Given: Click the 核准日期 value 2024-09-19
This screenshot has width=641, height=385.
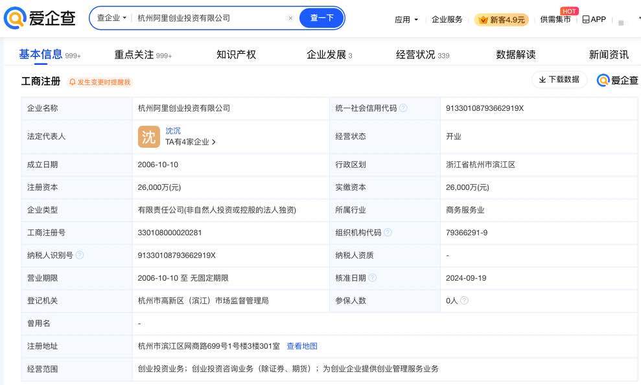Looking at the screenshot, I should [466, 278].
